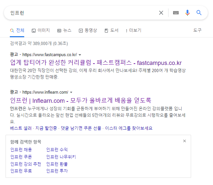The image size is (213, 185).
Task: Click the blue magnifier search button
Action: click(199, 13)
